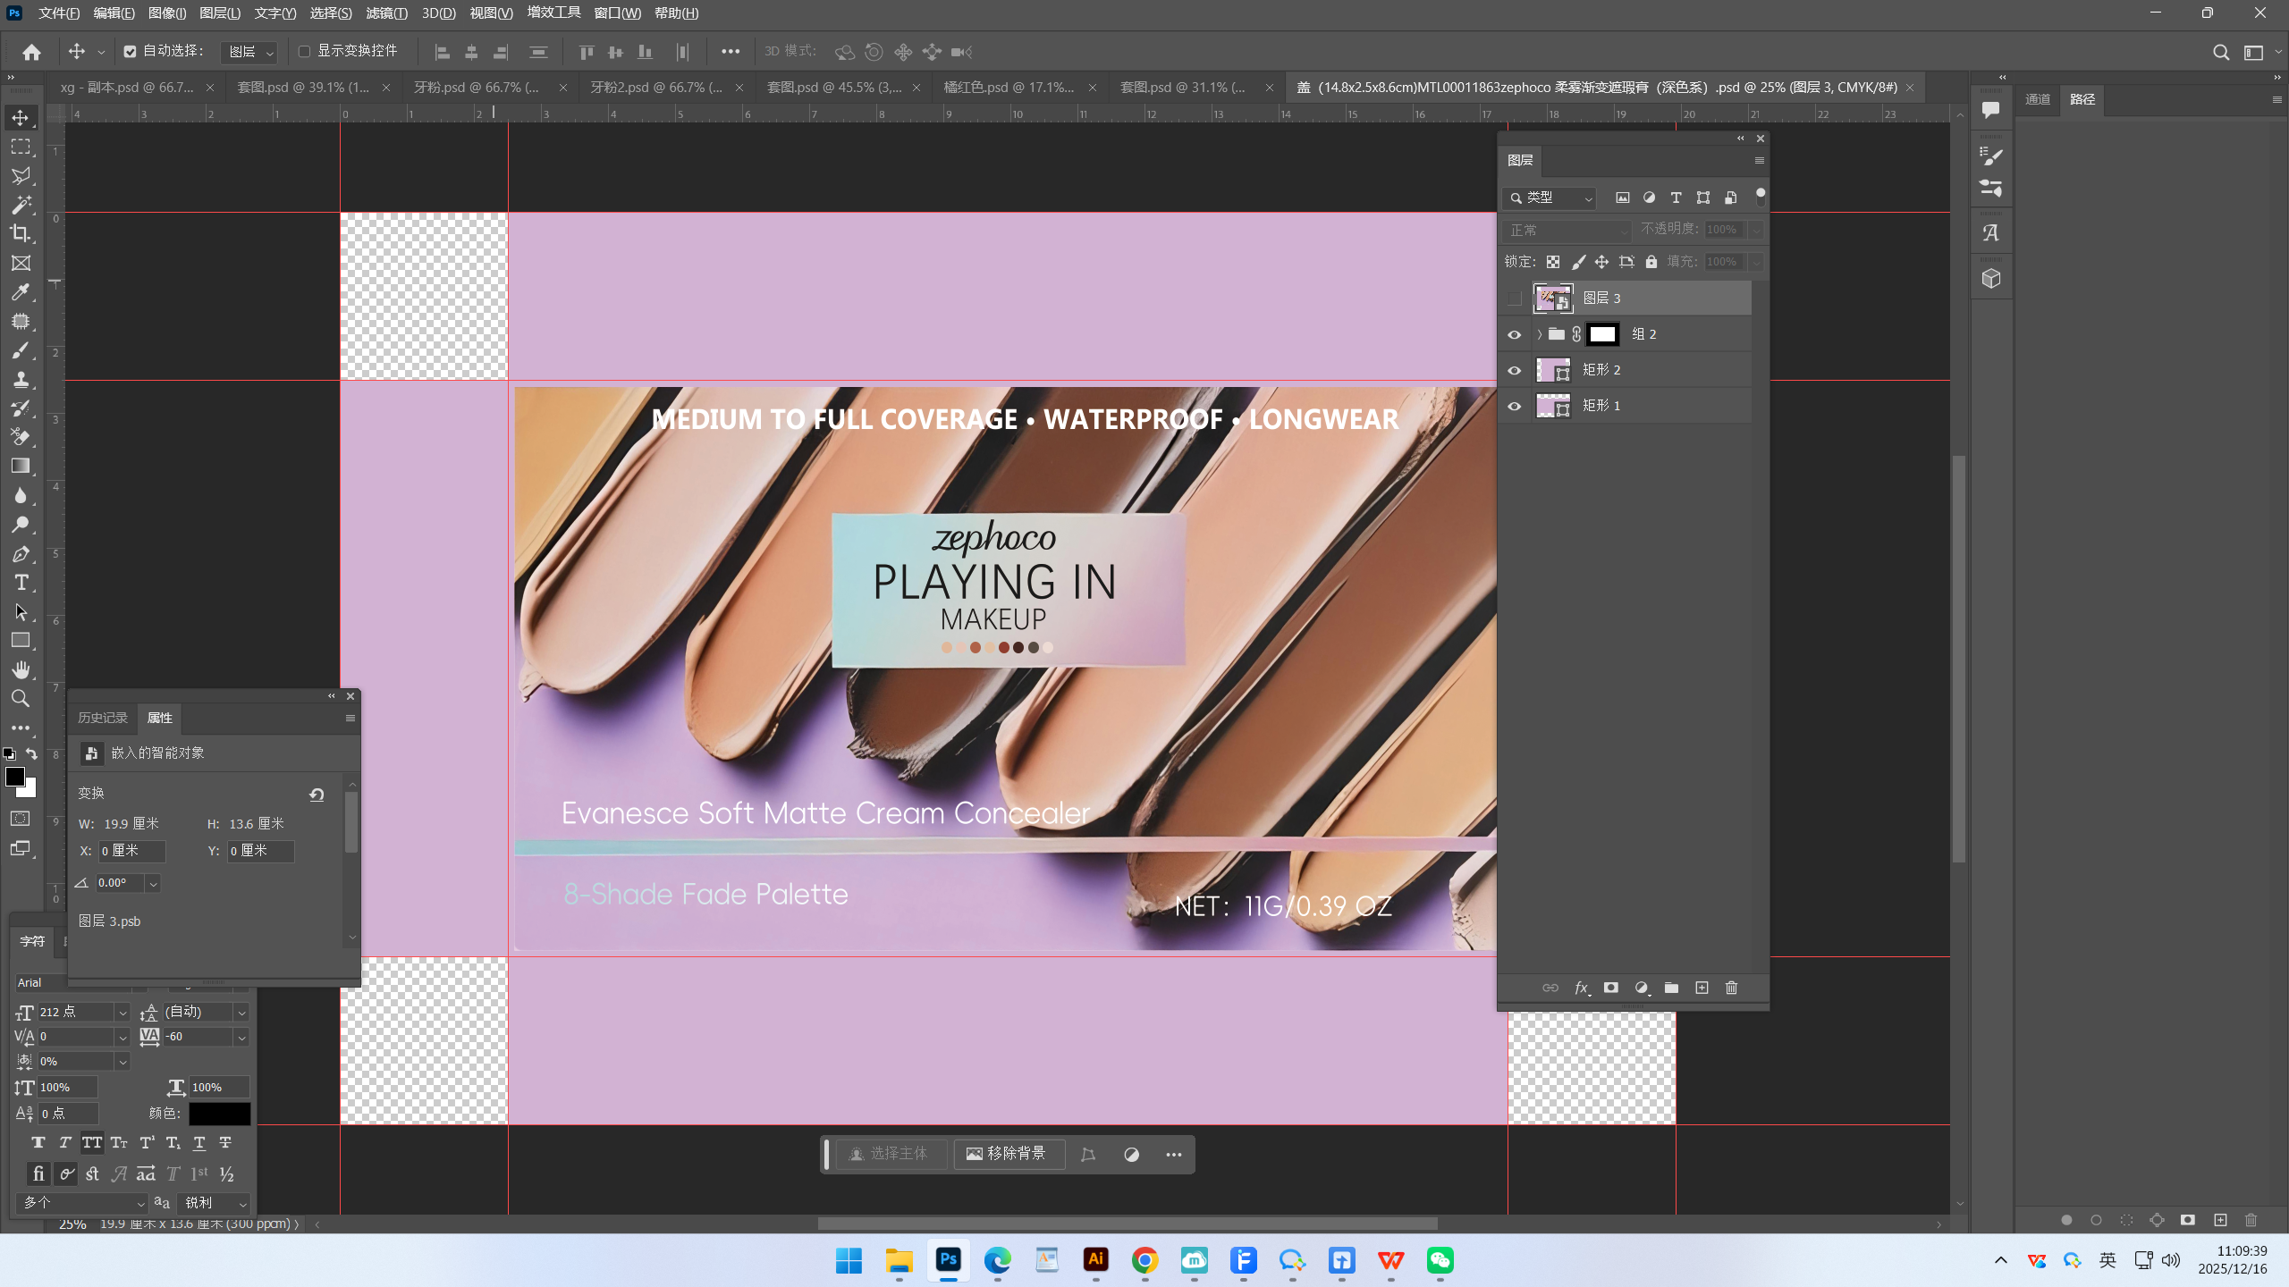This screenshot has width=2289, height=1287.
Task: Select the Eyedropper tool
Action: point(21,292)
